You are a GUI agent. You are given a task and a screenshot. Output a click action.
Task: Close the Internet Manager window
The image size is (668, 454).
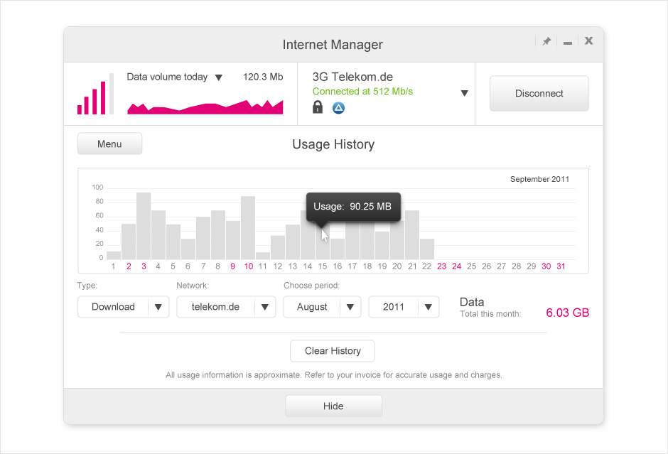coord(588,41)
